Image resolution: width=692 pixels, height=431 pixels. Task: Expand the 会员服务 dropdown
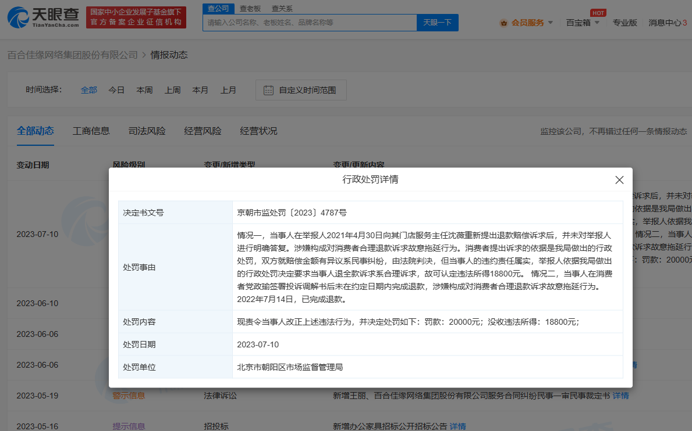click(550, 23)
